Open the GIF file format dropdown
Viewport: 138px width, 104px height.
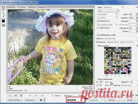[109, 11]
